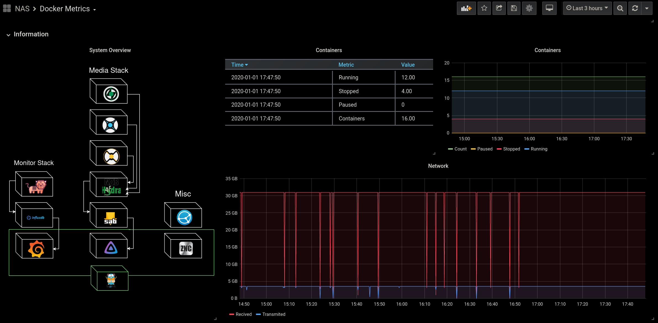Image resolution: width=658 pixels, height=323 pixels.
Task: Share the dashboard
Action: (499, 8)
